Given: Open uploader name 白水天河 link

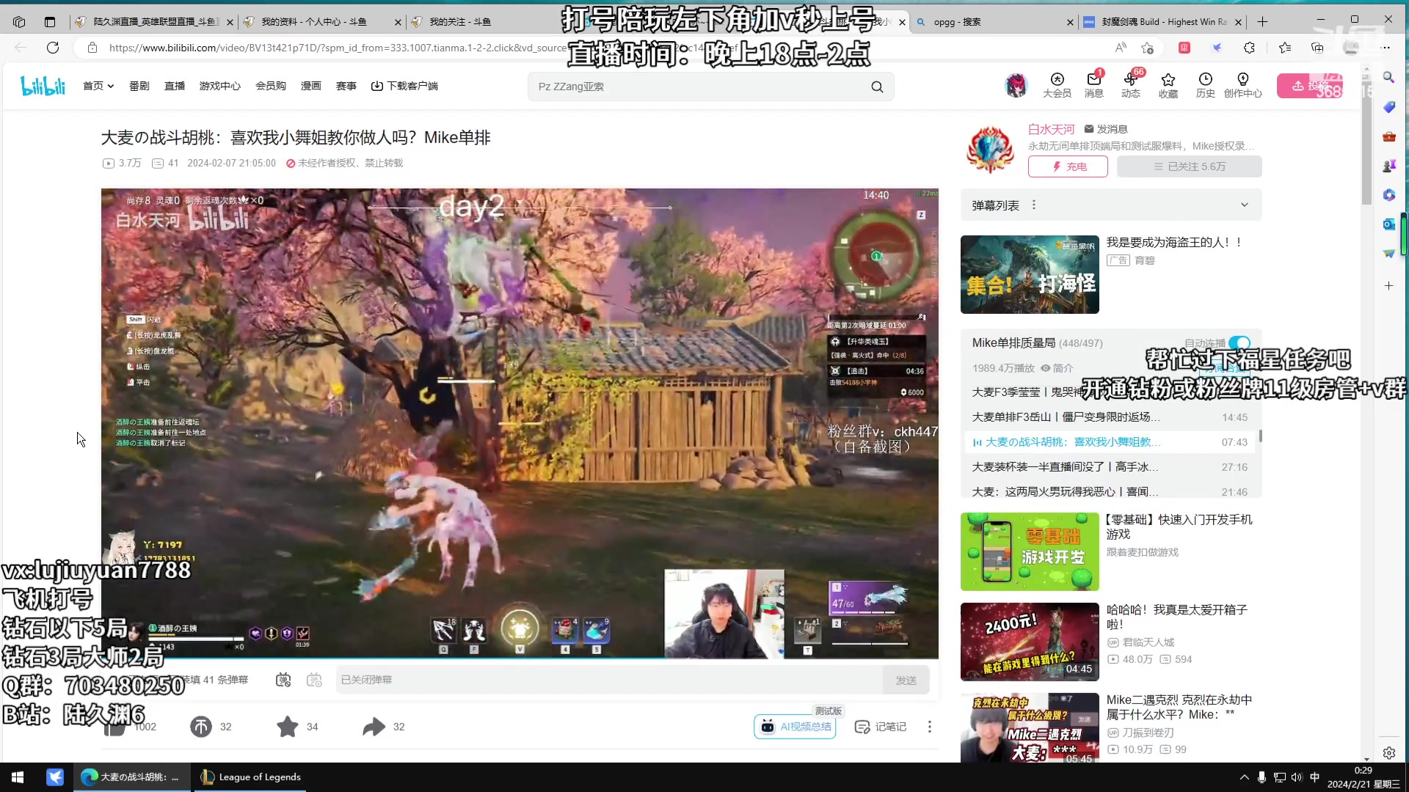Looking at the screenshot, I should click(x=1051, y=129).
